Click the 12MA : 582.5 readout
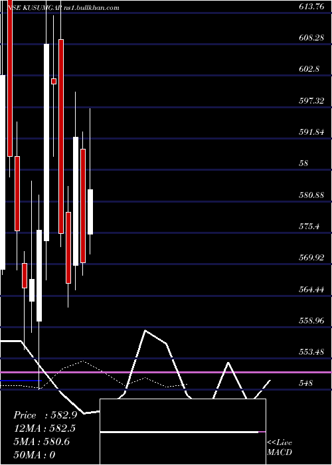Screen dimensions: 332x465 44,428
